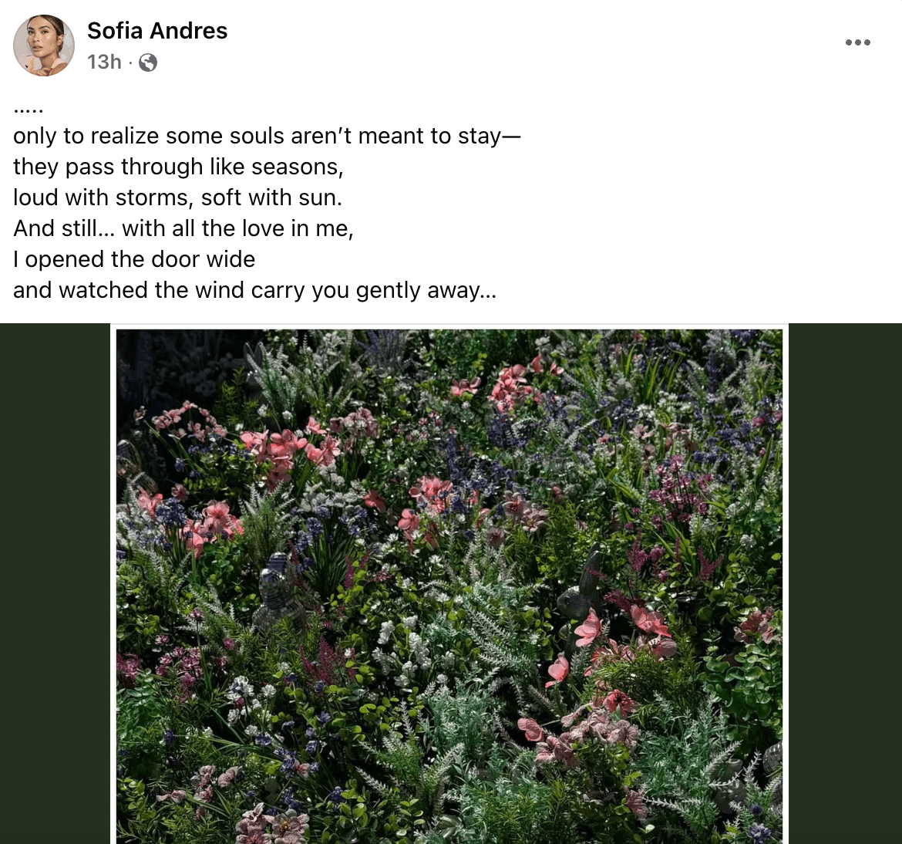Open the three-dot post options menu
The height and width of the screenshot is (844, 902).
(x=857, y=42)
